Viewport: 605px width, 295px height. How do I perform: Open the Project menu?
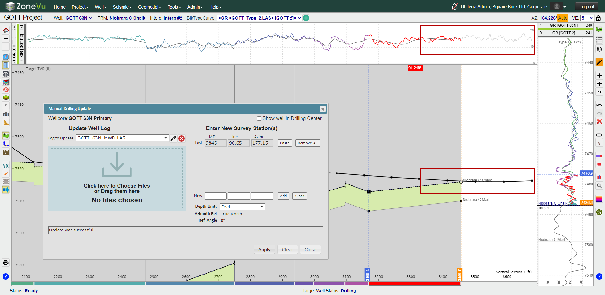tap(80, 7)
